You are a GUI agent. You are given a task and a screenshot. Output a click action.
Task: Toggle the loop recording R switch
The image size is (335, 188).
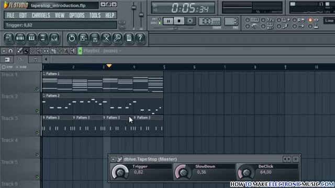(x=295, y=20)
